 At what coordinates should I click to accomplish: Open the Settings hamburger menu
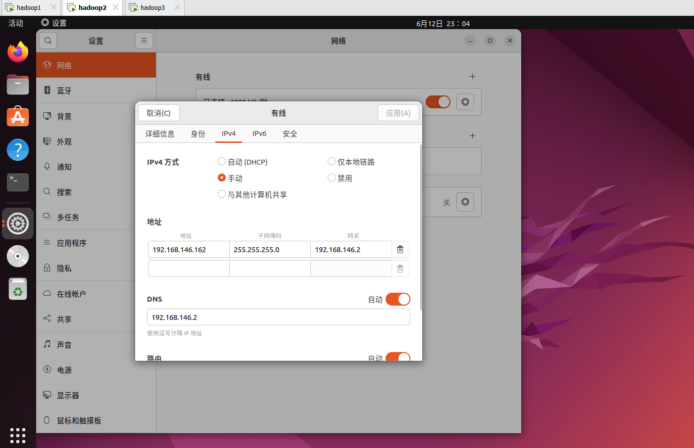click(144, 41)
